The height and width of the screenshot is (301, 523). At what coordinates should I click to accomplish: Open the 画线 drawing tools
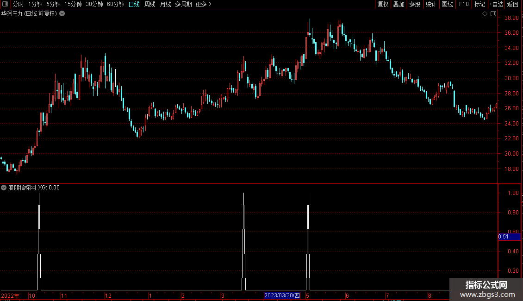point(447,4)
